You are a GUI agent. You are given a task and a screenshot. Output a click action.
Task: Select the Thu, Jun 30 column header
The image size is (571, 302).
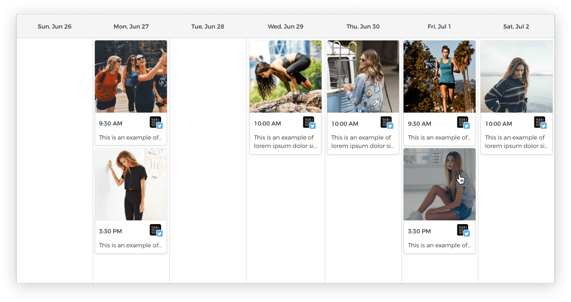tap(363, 26)
